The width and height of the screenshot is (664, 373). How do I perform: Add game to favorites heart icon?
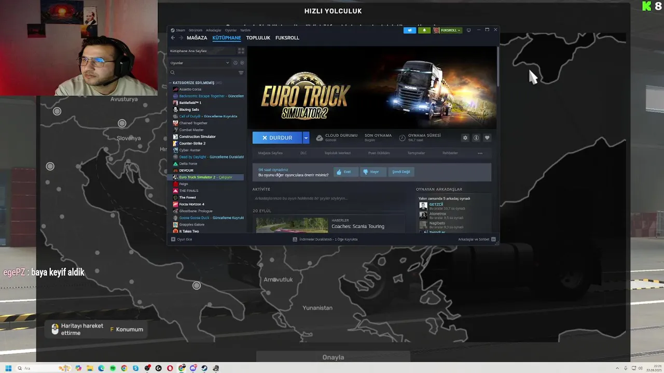click(x=487, y=138)
